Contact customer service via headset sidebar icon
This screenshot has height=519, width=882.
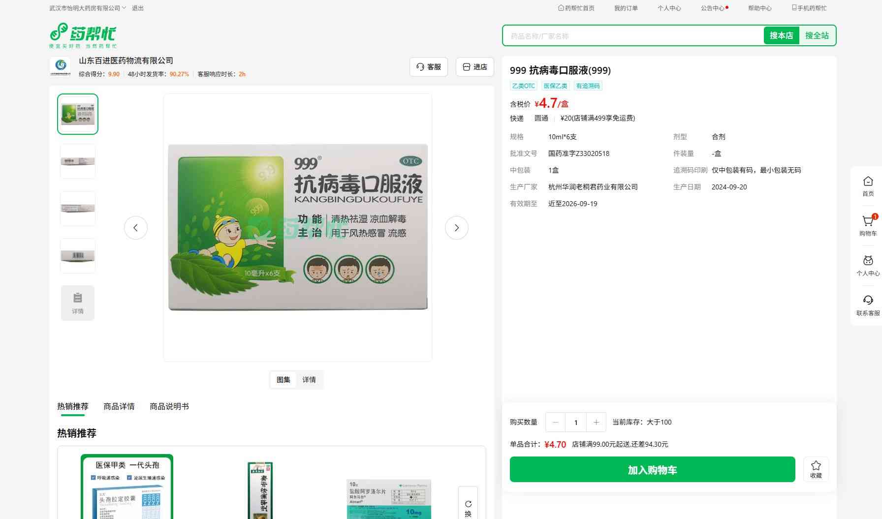(x=868, y=305)
